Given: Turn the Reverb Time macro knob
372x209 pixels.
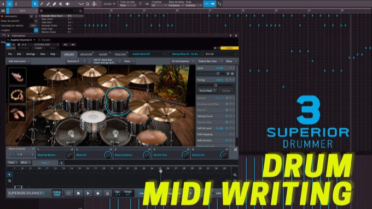Looking at the screenshot, I should click(x=185, y=155).
